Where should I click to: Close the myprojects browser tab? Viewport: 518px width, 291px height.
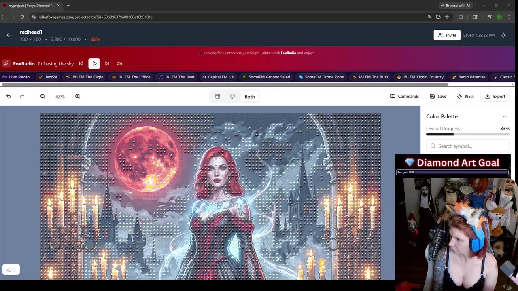tap(58, 5)
